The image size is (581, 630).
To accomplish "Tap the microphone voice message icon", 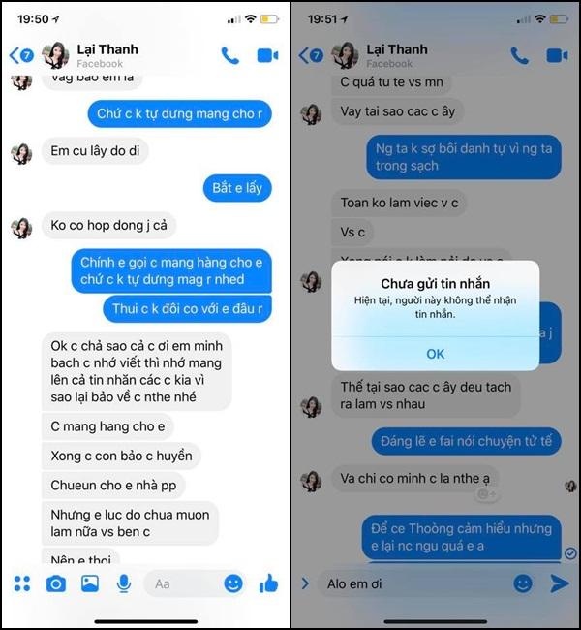I will coord(124,583).
